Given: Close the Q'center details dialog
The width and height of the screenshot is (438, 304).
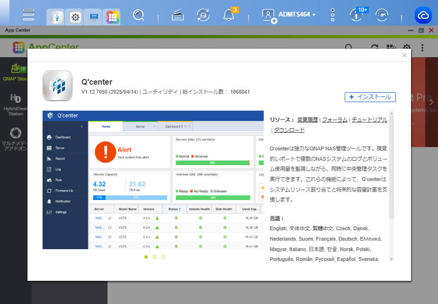Looking at the screenshot, I should tap(404, 55).
